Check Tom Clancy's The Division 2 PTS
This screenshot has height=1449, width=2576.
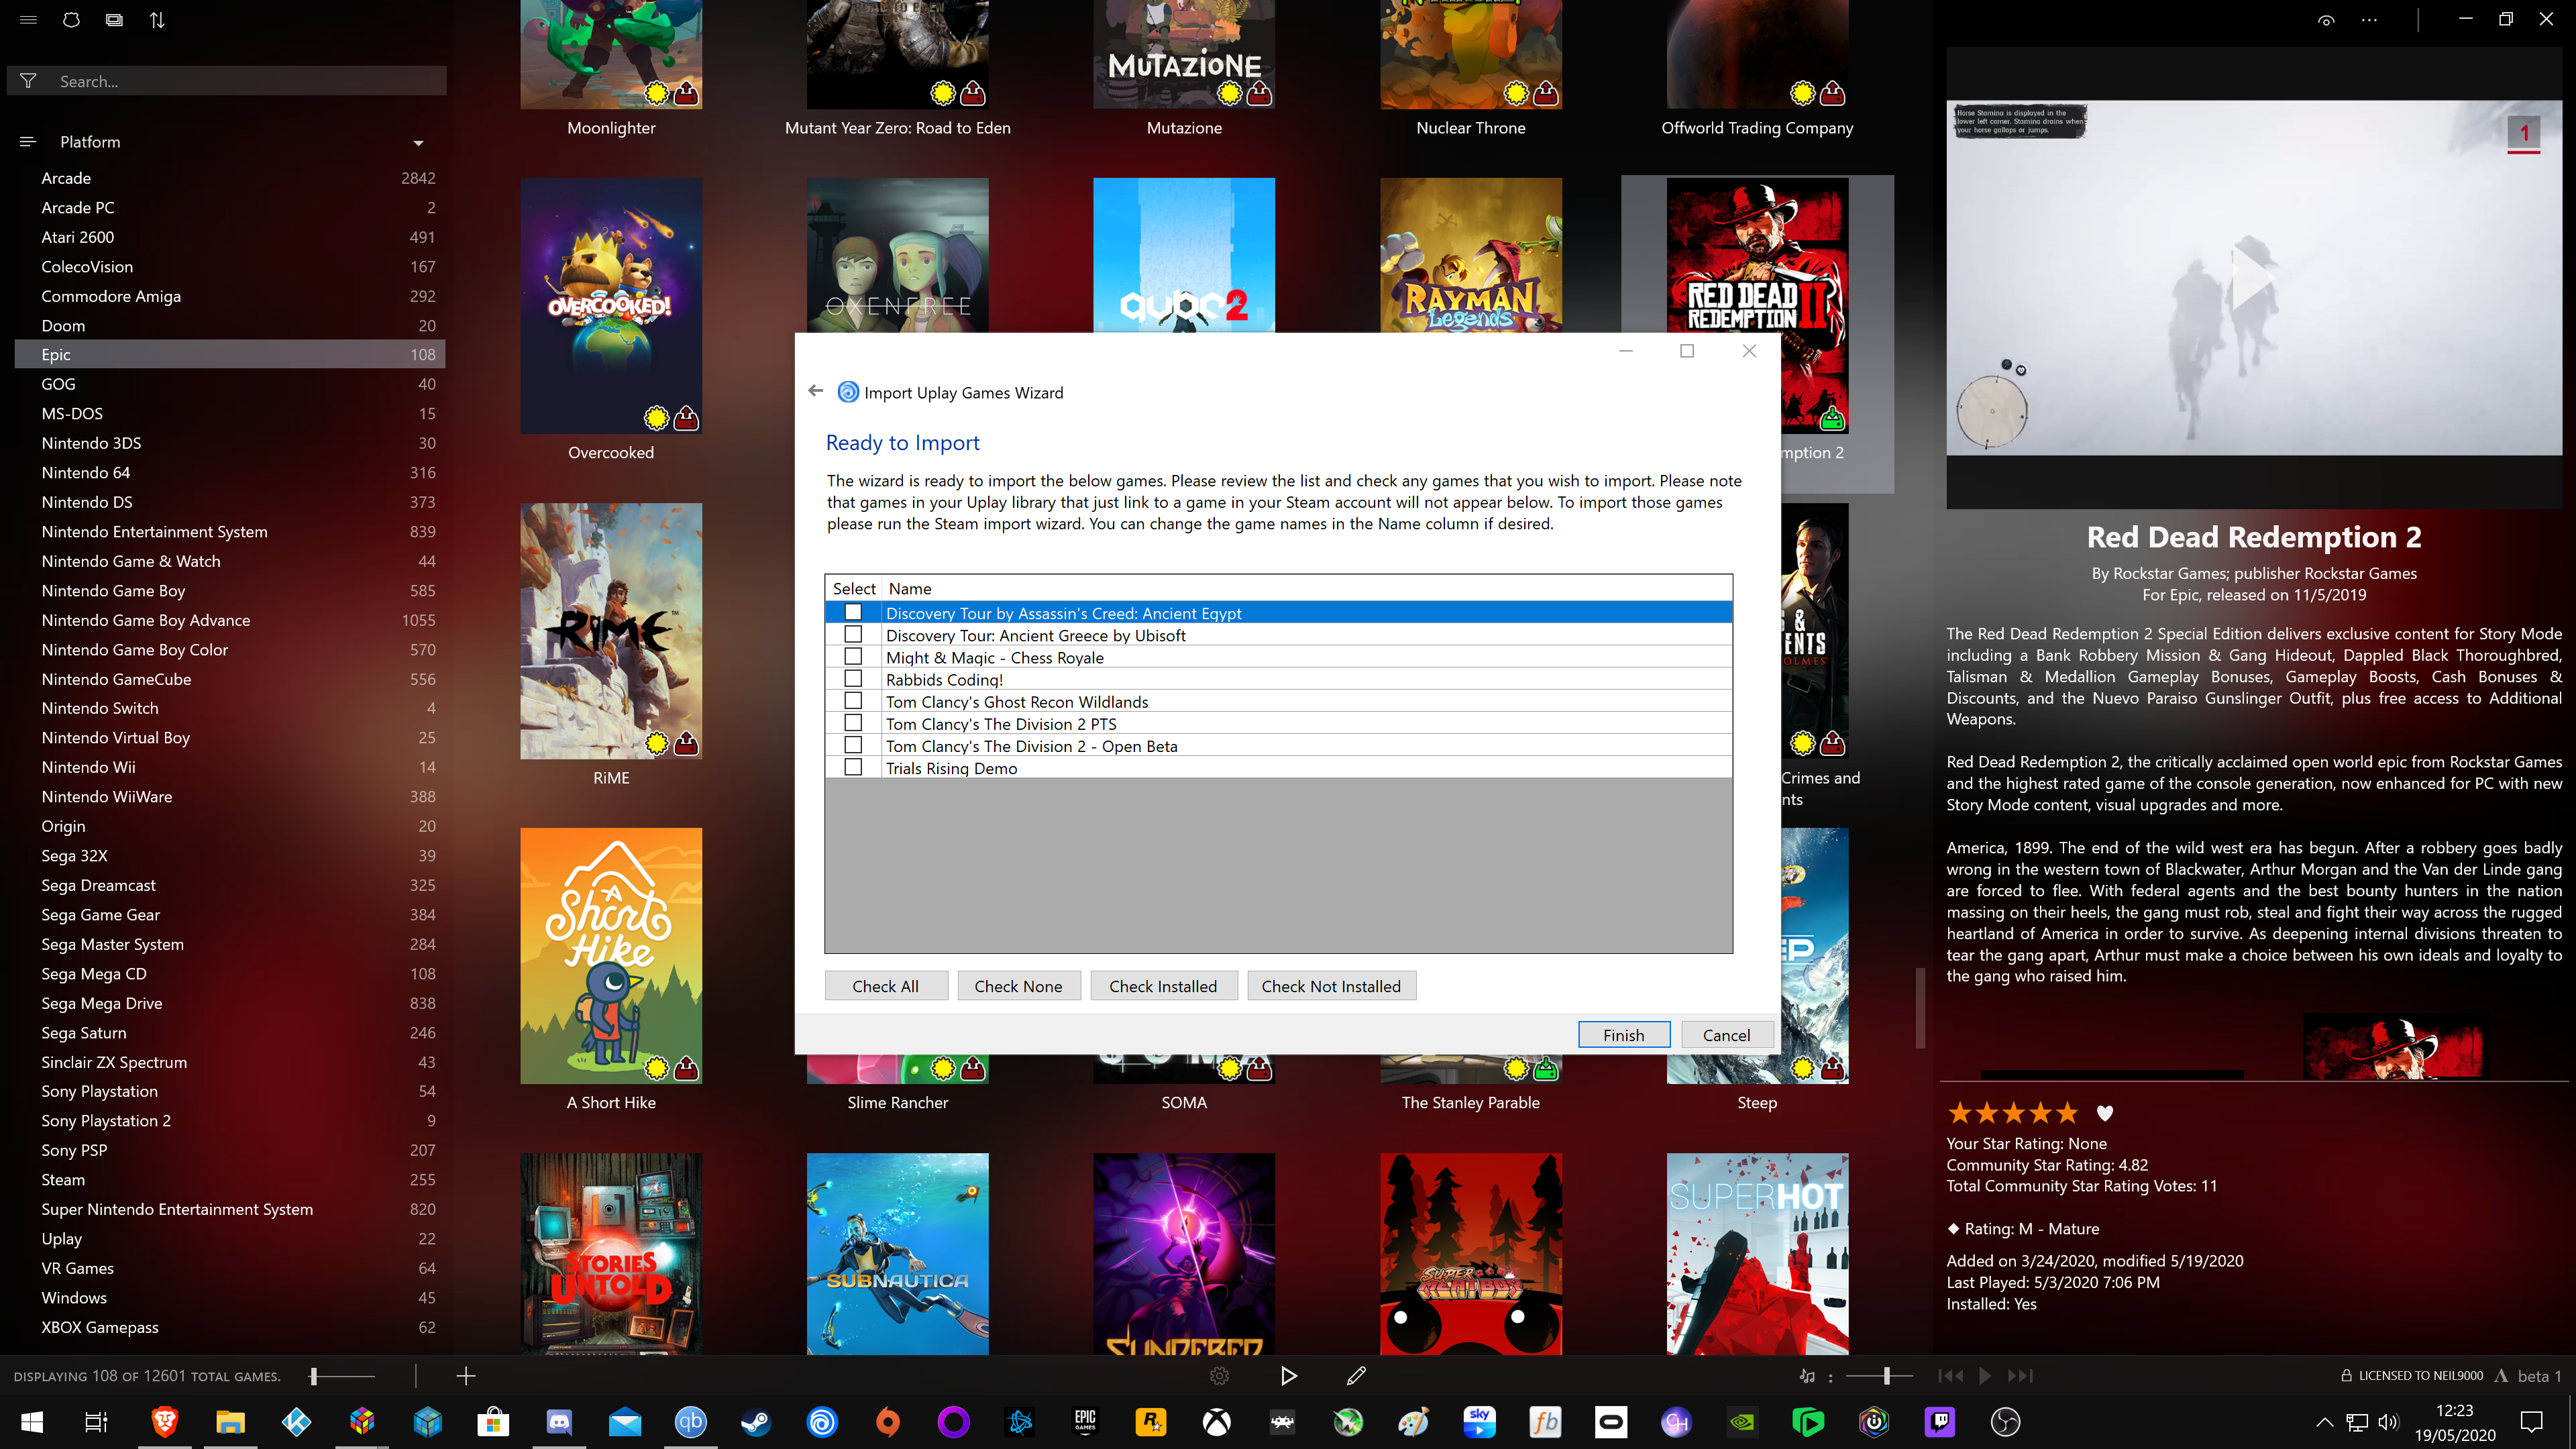(x=853, y=723)
